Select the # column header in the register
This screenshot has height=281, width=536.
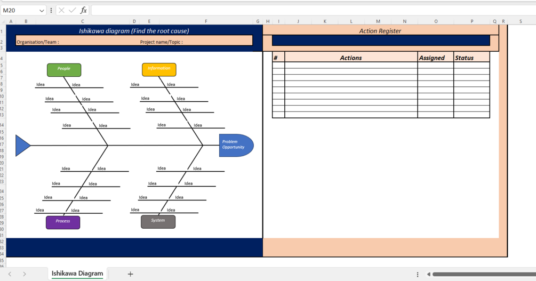click(278, 58)
